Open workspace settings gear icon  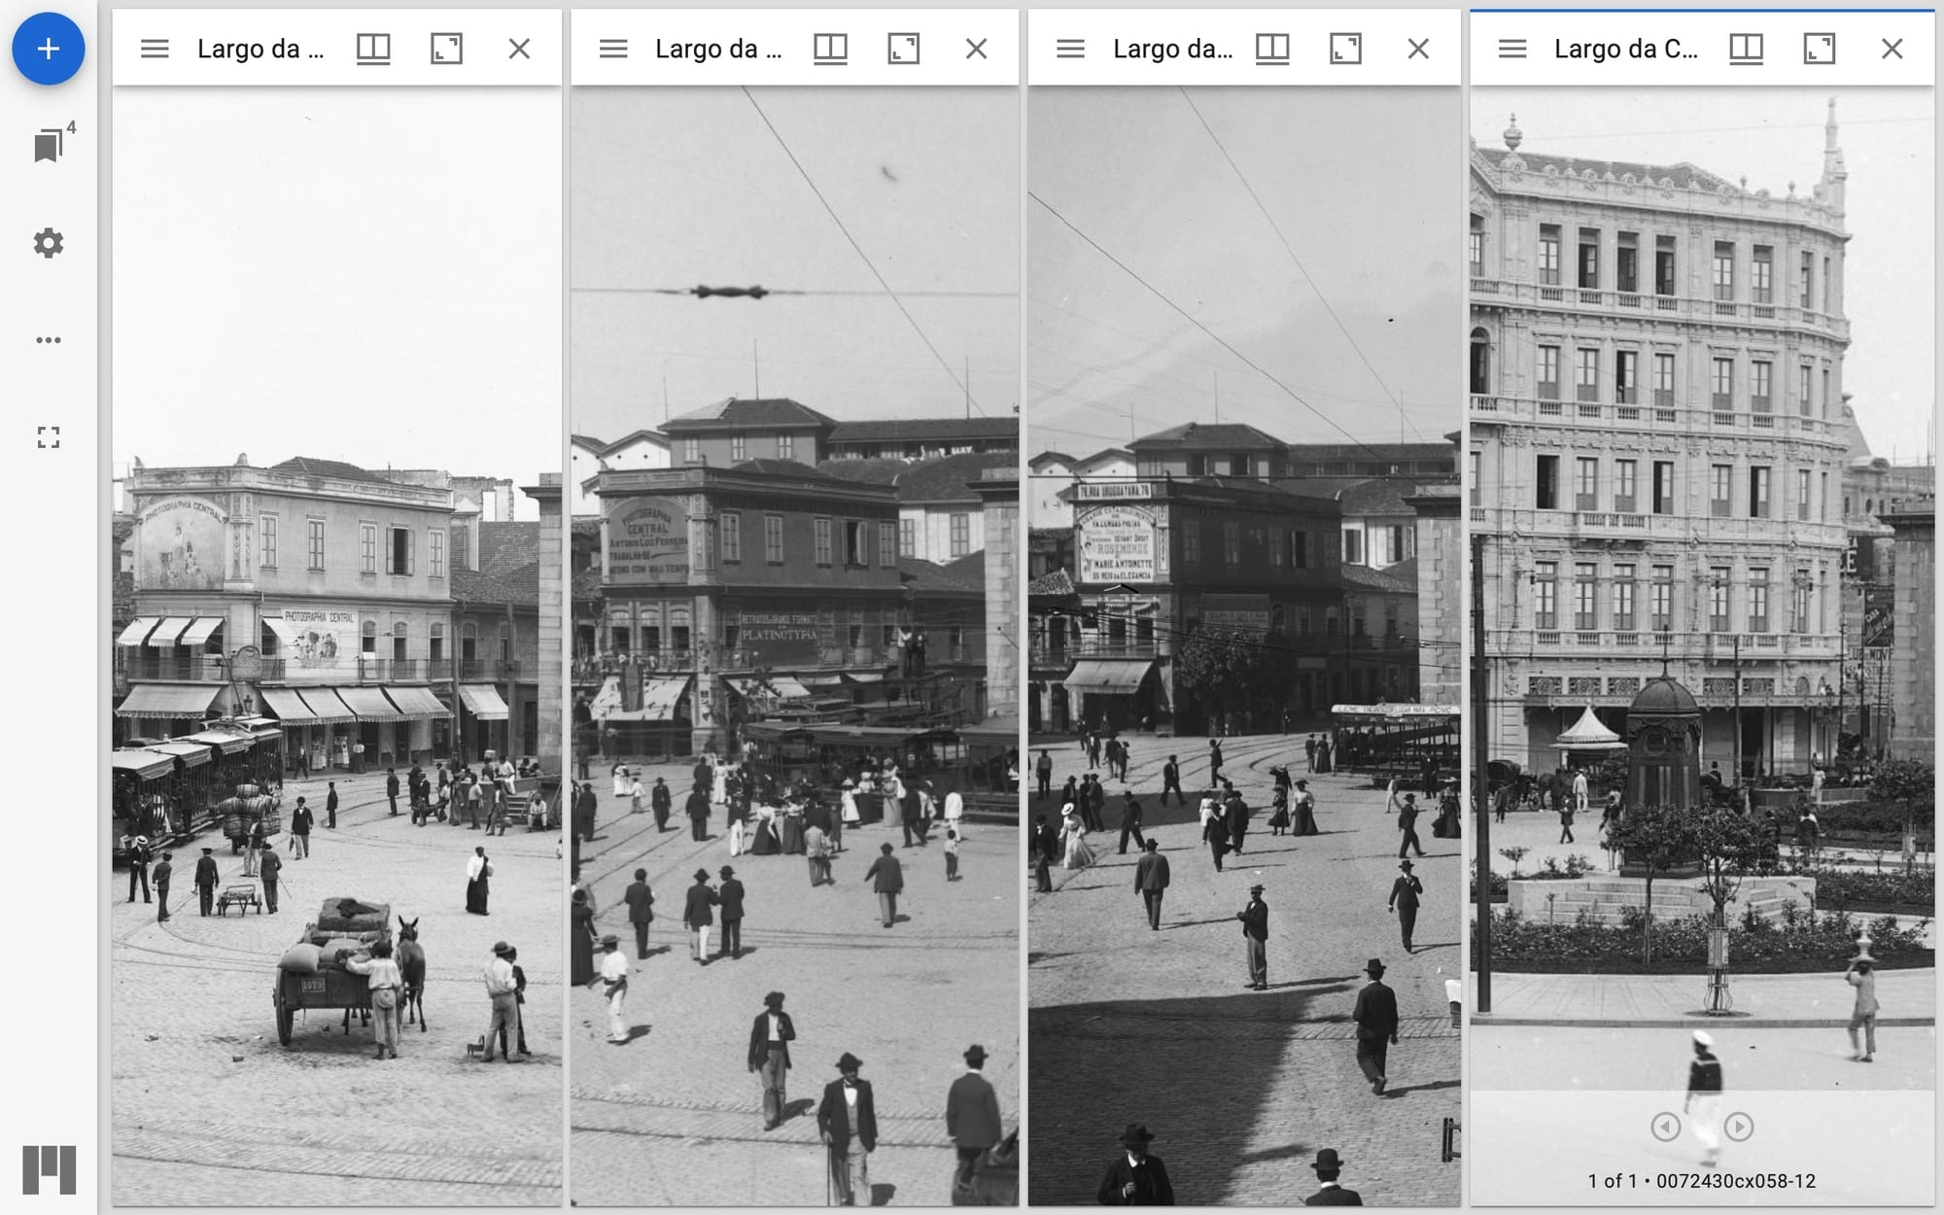click(x=48, y=243)
